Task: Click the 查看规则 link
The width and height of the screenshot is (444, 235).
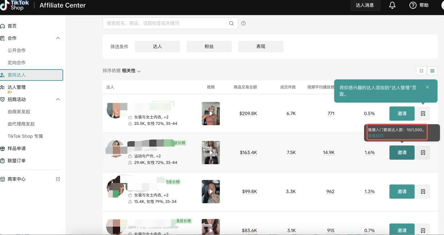Action: (376, 136)
